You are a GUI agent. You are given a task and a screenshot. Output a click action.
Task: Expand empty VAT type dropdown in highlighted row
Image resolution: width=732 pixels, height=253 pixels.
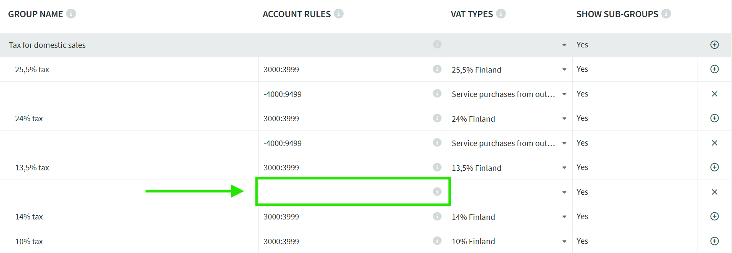coord(564,192)
